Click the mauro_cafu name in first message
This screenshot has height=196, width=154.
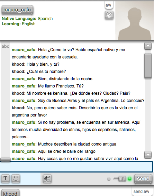click(x=24, y=50)
